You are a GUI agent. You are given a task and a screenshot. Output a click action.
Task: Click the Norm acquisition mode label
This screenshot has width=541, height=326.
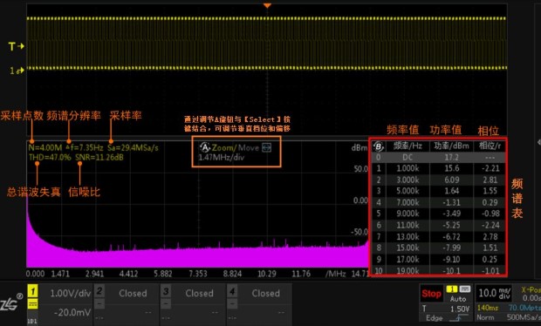point(485,317)
